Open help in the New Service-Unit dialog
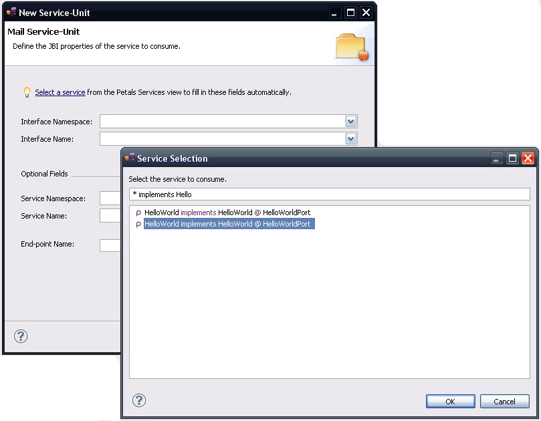Viewport: 541px width, 421px height. tap(21, 335)
